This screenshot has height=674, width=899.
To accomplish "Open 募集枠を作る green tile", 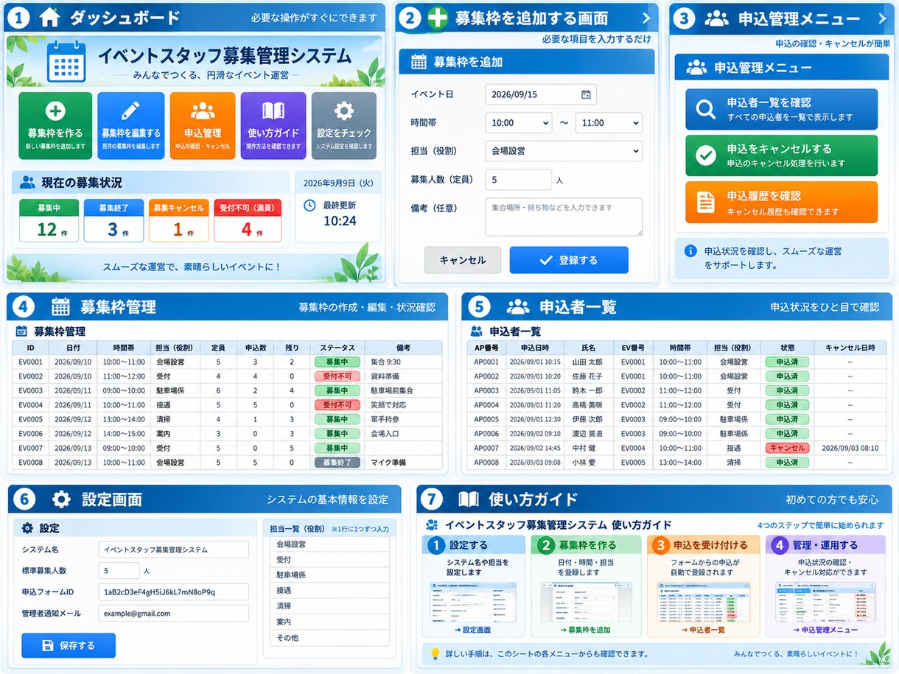I will click(x=55, y=125).
